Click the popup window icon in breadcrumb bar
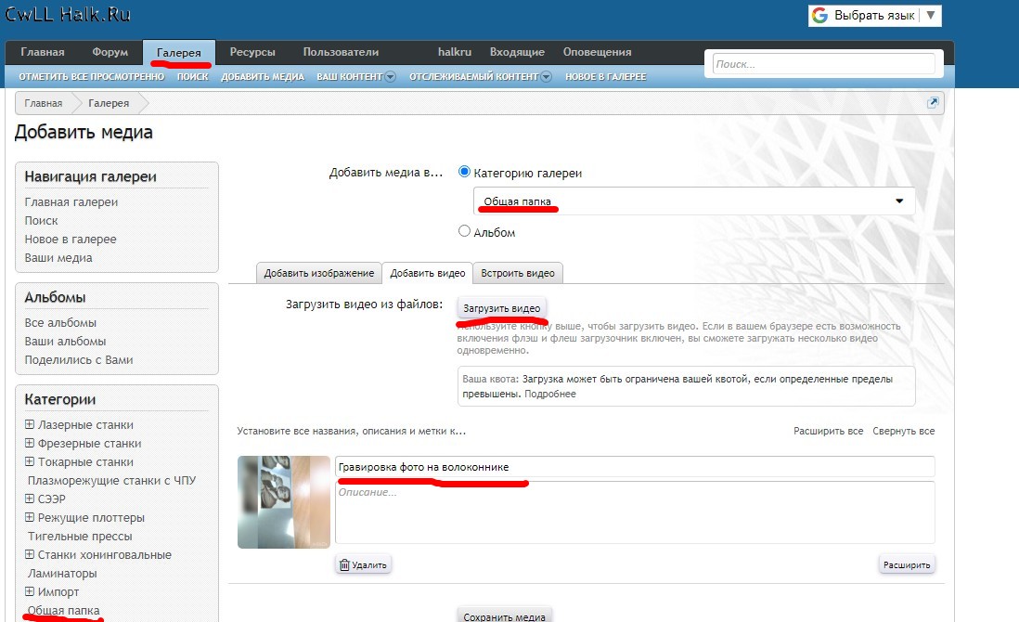Image resolution: width=1019 pixels, height=622 pixels. (x=934, y=103)
